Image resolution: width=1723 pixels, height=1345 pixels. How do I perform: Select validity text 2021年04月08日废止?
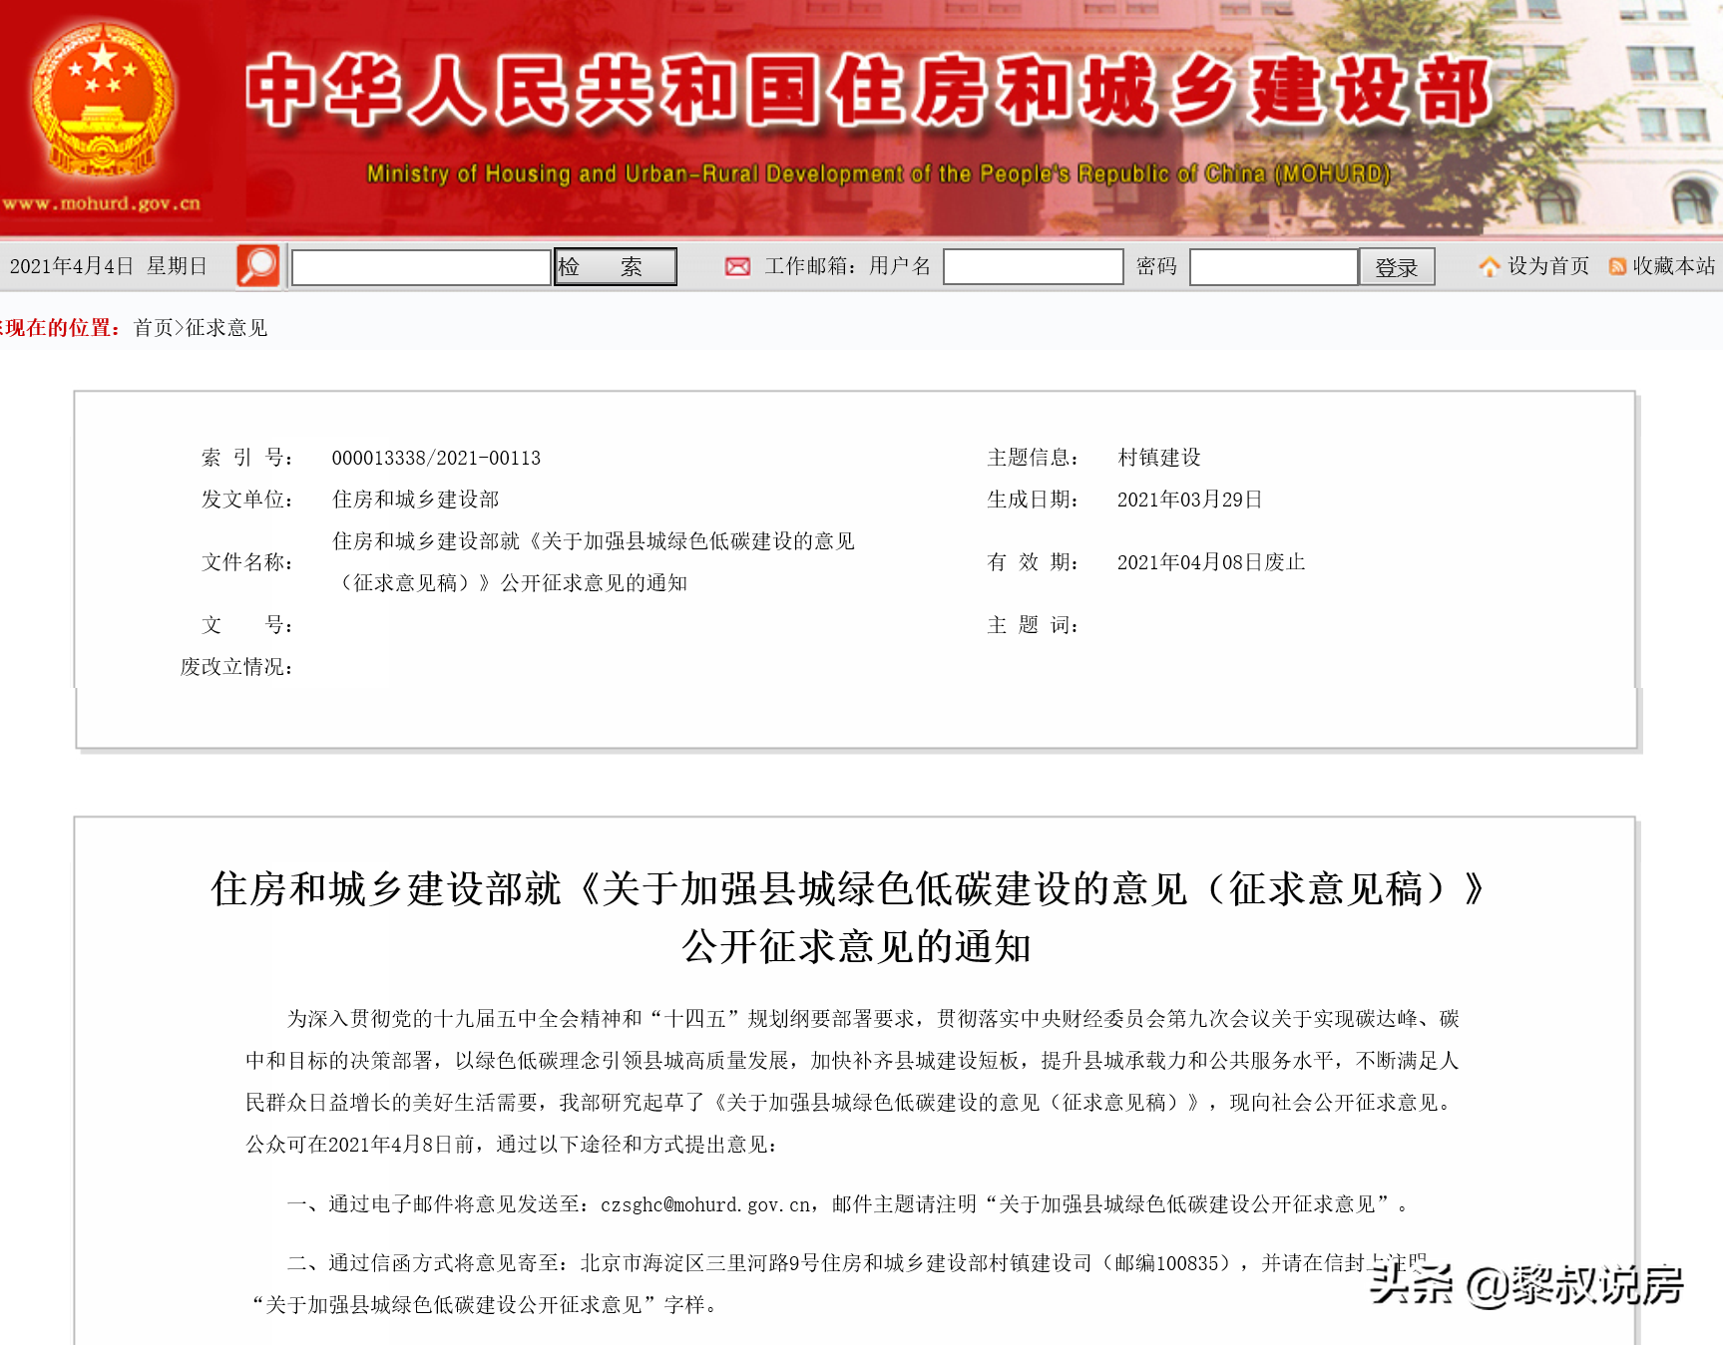(1211, 562)
